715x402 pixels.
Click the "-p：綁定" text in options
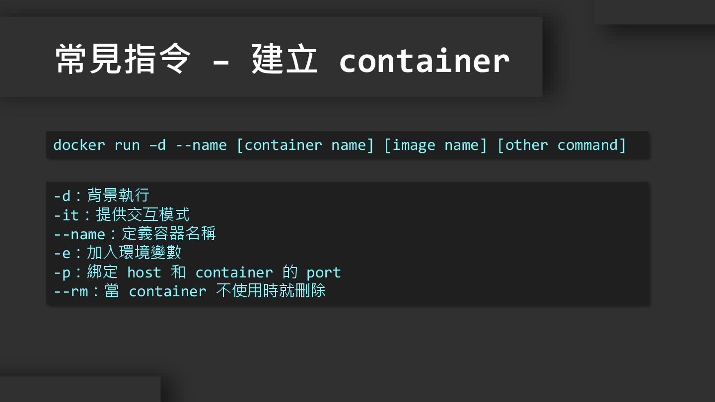(85, 272)
